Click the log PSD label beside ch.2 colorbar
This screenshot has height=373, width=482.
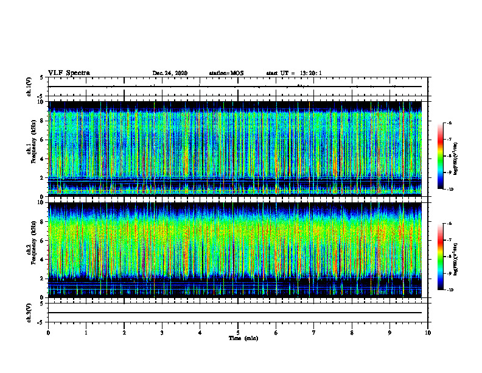tap(455, 259)
